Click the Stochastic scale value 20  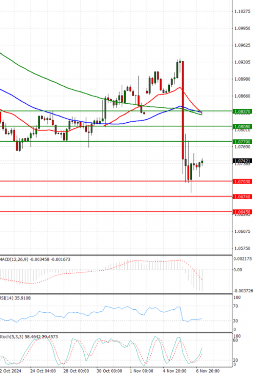pos(236,360)
